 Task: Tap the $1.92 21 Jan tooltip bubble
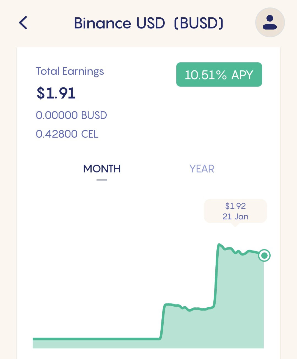click(235, 211)
